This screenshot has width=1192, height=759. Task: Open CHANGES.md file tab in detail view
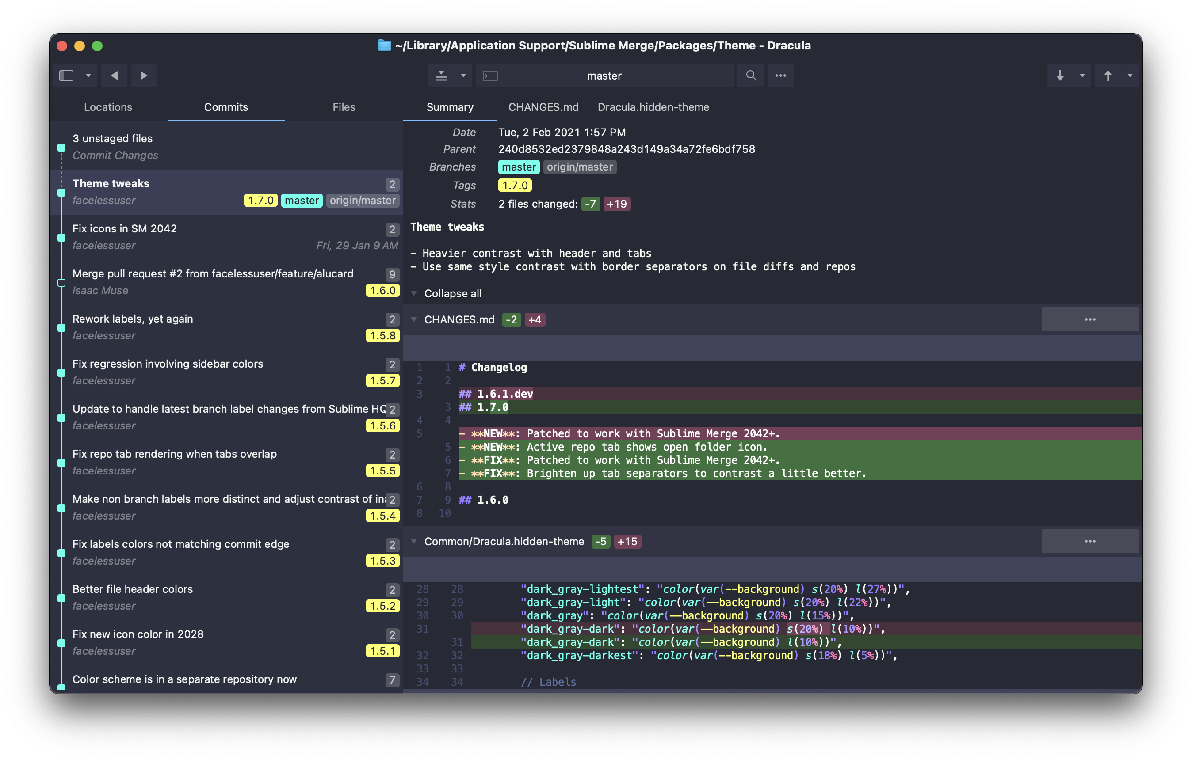click(541, 107)
